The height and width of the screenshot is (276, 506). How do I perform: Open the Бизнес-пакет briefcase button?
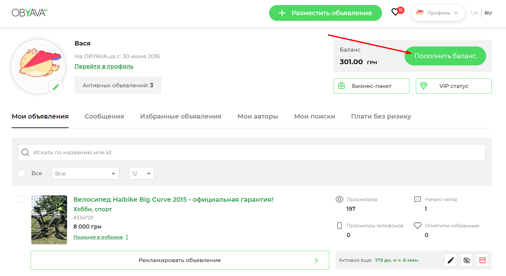[371, 86]
